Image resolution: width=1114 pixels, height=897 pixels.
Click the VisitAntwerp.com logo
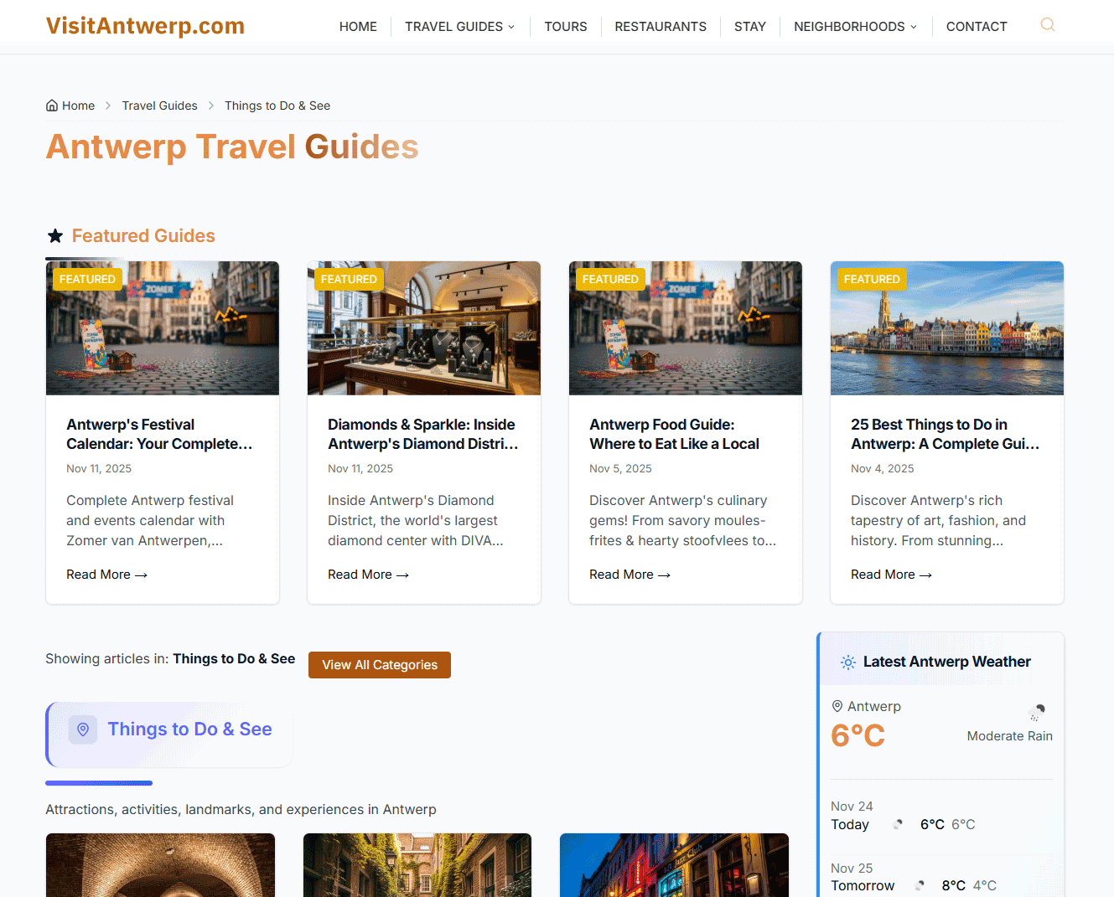[144, 26]
